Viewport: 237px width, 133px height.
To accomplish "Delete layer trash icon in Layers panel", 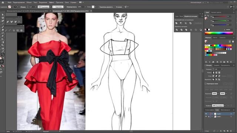I will [x=231, y=131].
